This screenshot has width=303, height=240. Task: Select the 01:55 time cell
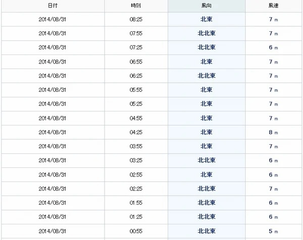coord(136,203)
